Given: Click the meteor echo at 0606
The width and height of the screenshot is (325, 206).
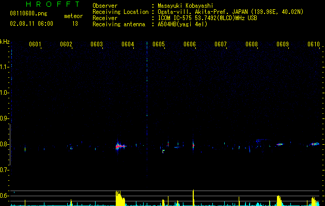Looking at the screenshot, I should pyautogui.click(x=193, y=145).
